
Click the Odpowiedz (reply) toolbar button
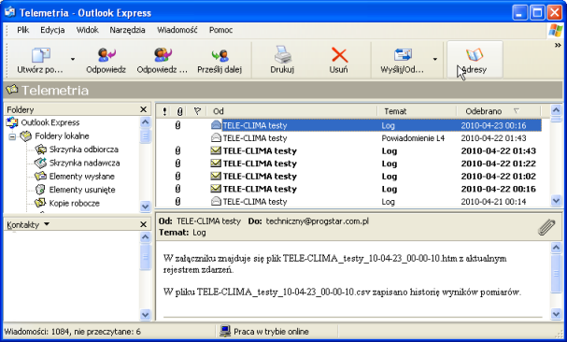pyautogui.click(x=106, y=61)
